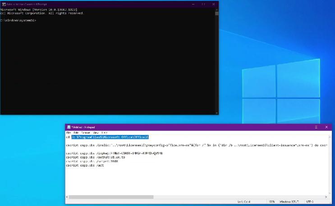This screenshot has height=206, width=335.
Task: Close the Command Prompt window
Action: coord(213,4)
